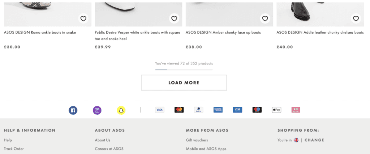Screen dimensions: 370x154
Task: Open the Track Order link
Action: pos(14,149)
